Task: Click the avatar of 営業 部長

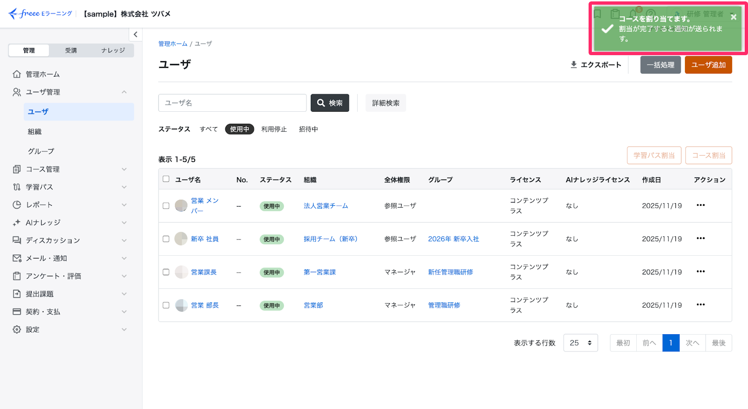Action: (x=181, y=305)
